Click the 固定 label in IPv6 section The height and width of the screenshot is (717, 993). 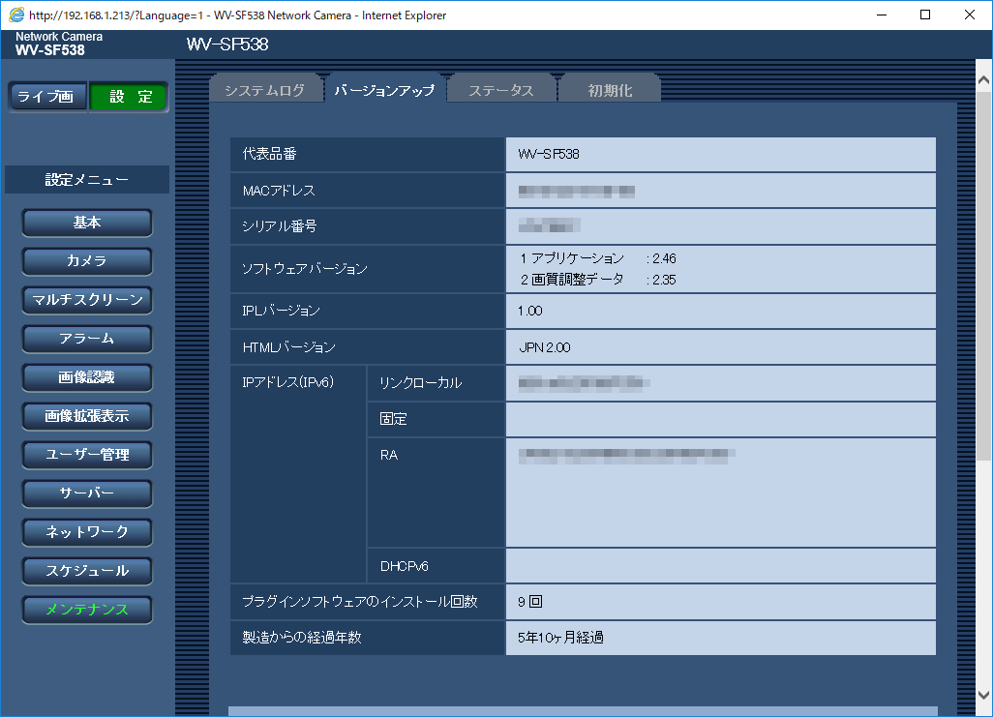point(393,419)
